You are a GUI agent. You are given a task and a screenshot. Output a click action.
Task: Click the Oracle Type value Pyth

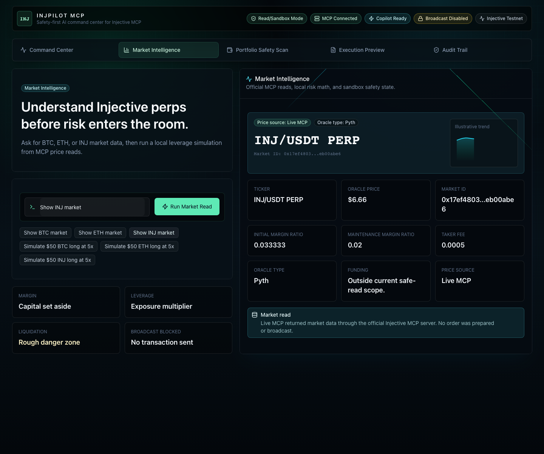(261, 281)
